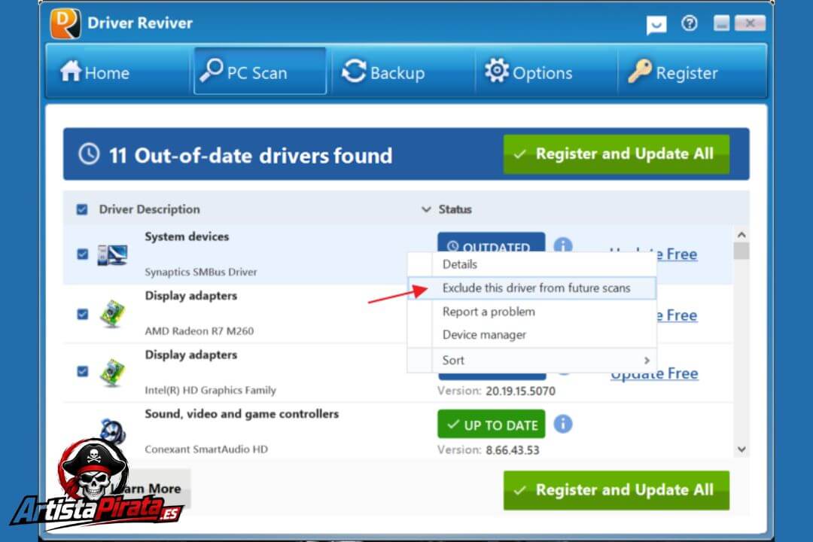Click info icon next to UP TO DATE badge
Viewport: 813px width, 542px height.
[x=563, y=424]
